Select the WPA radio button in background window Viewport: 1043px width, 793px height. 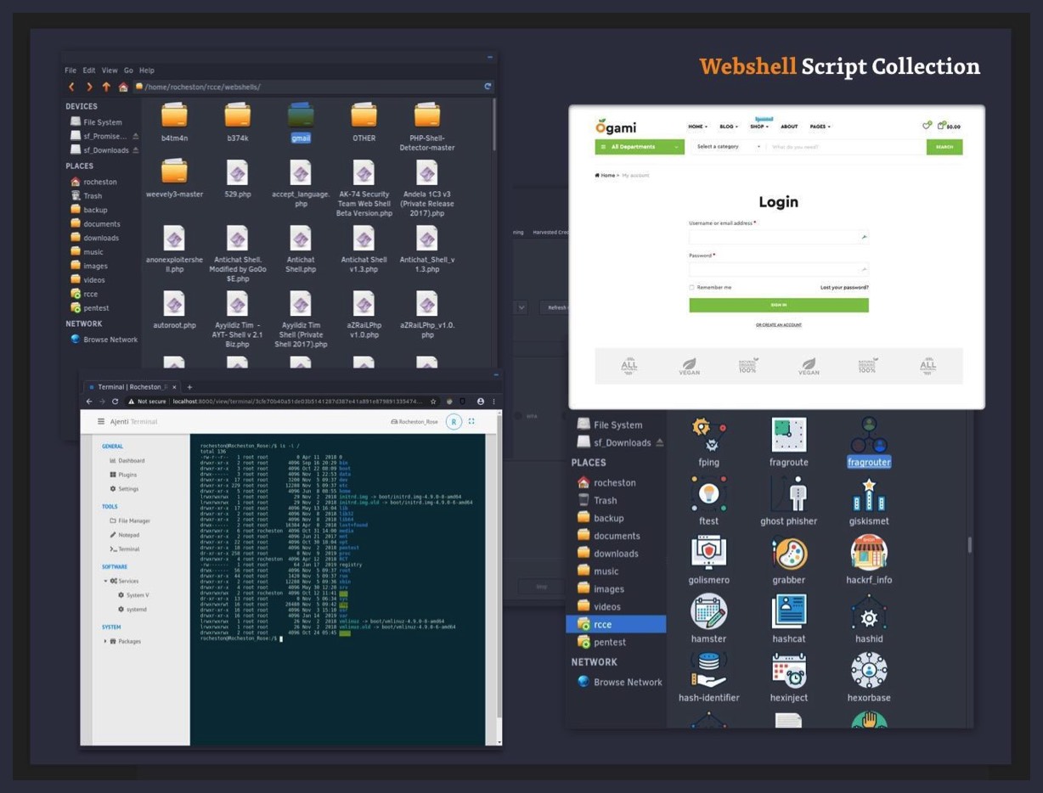[517, 416]
